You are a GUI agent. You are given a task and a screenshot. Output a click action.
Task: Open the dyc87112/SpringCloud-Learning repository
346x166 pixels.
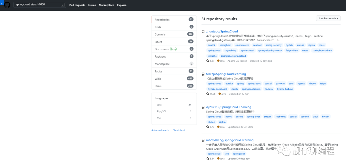(229, 107)
